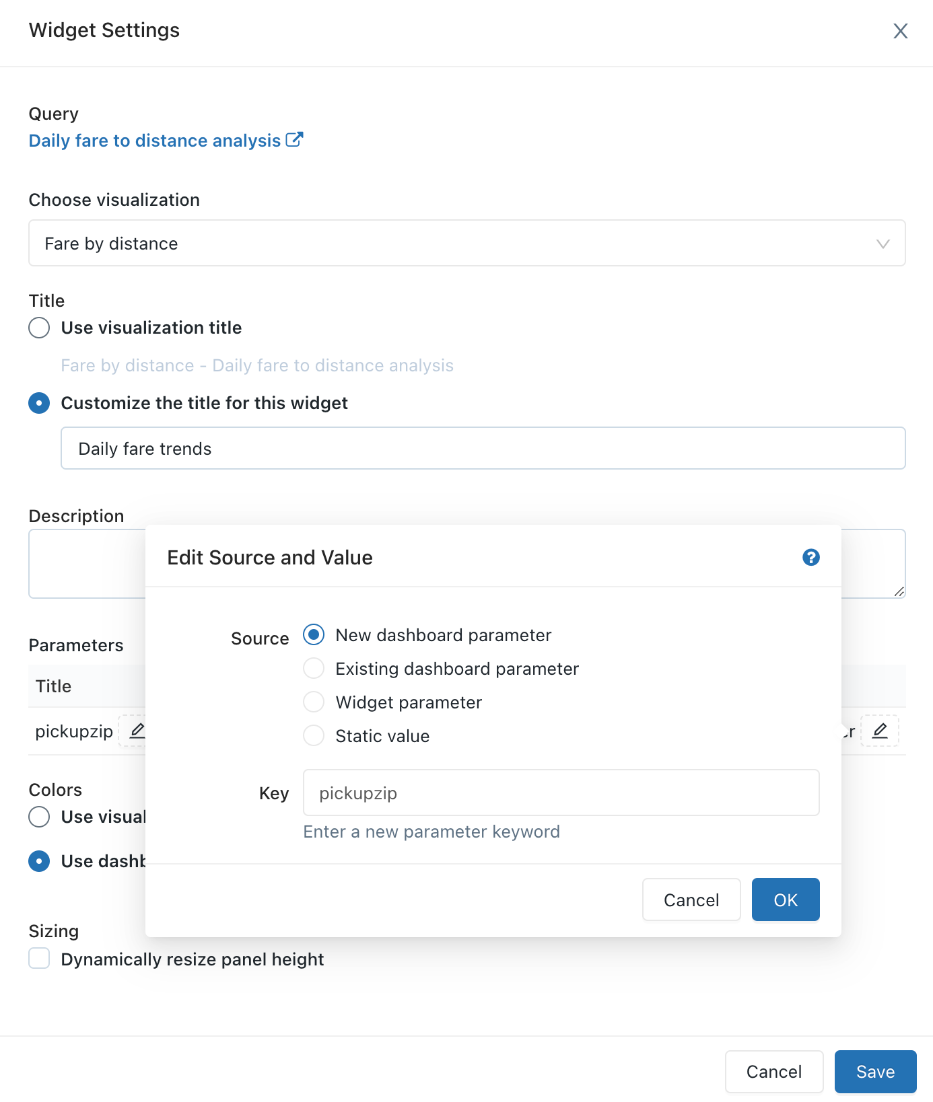
Task: Open the Fare by distance visualization dropdown
Action: [466, 243]
